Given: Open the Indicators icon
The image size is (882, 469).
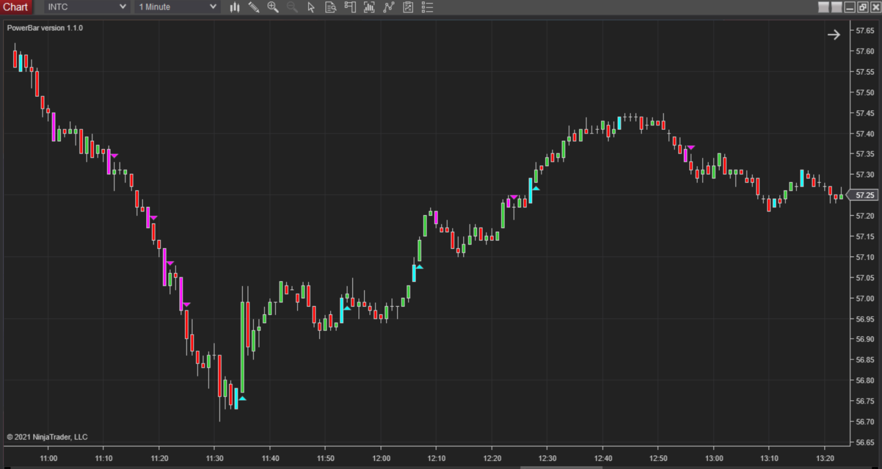Looking at the screenshot, I should [x=369, y=7].
